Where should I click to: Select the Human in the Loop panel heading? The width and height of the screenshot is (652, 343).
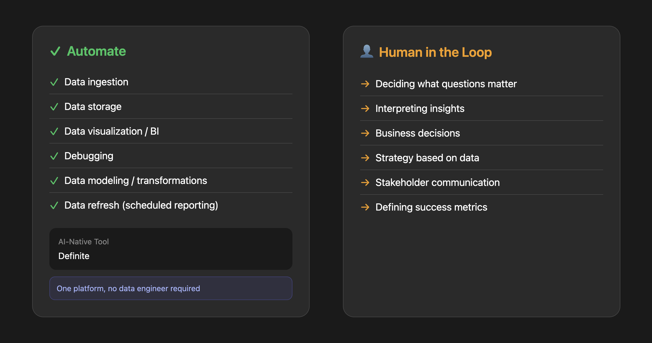[x=435, y=52]
